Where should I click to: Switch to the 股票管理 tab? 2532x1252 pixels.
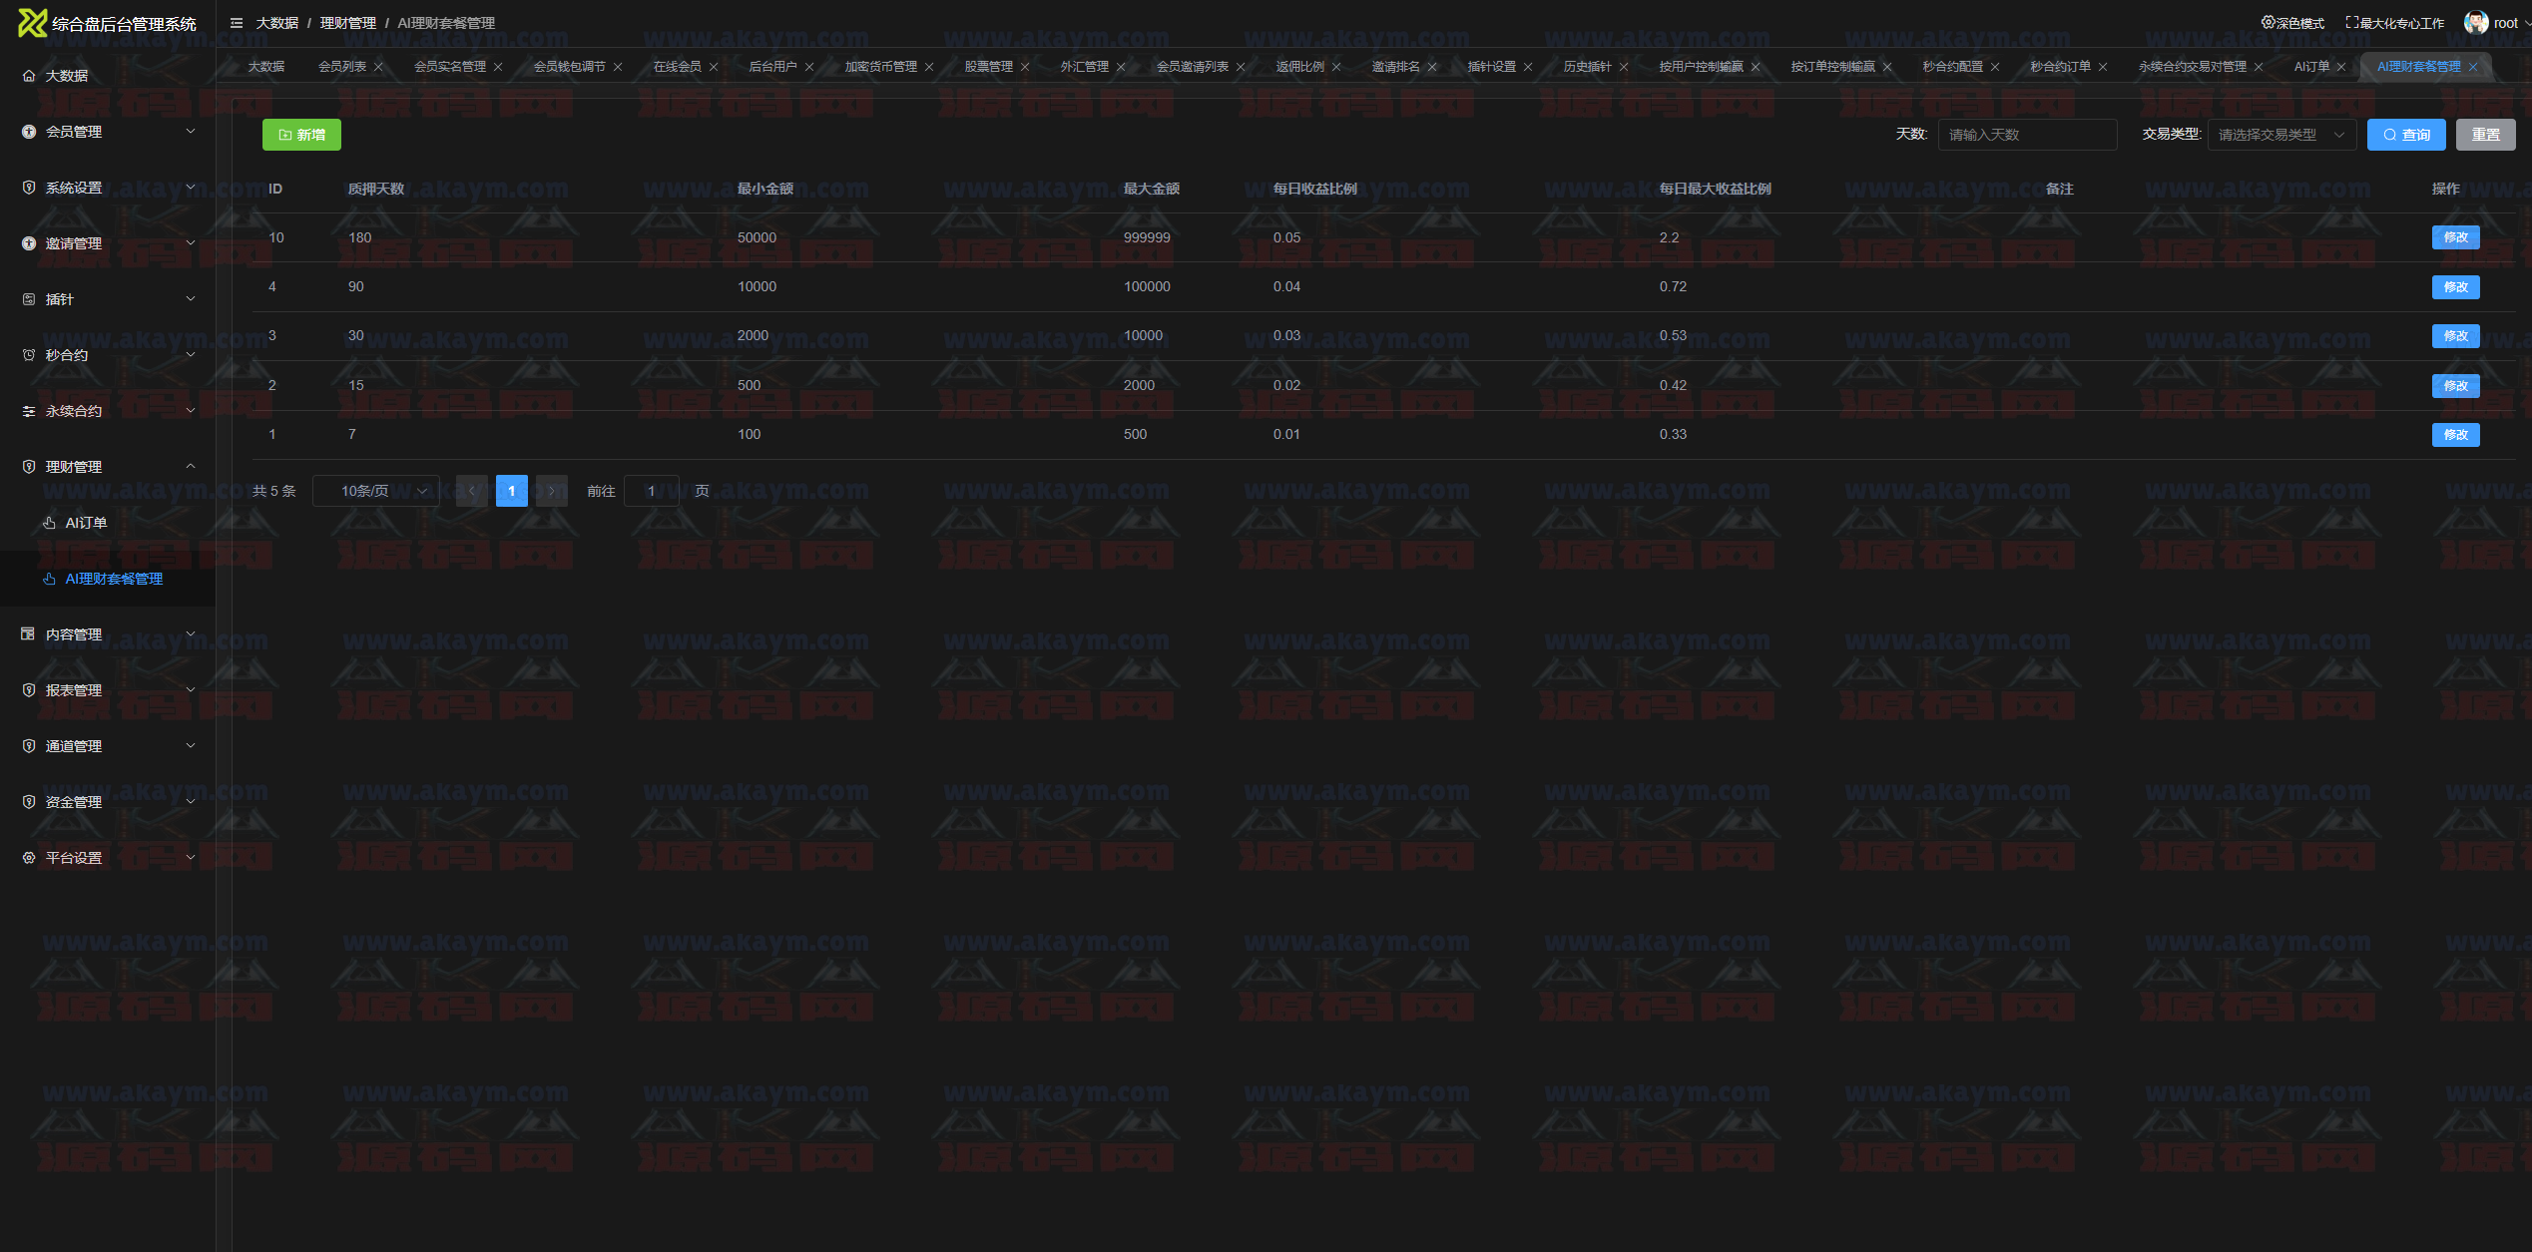tap(988, 67)
